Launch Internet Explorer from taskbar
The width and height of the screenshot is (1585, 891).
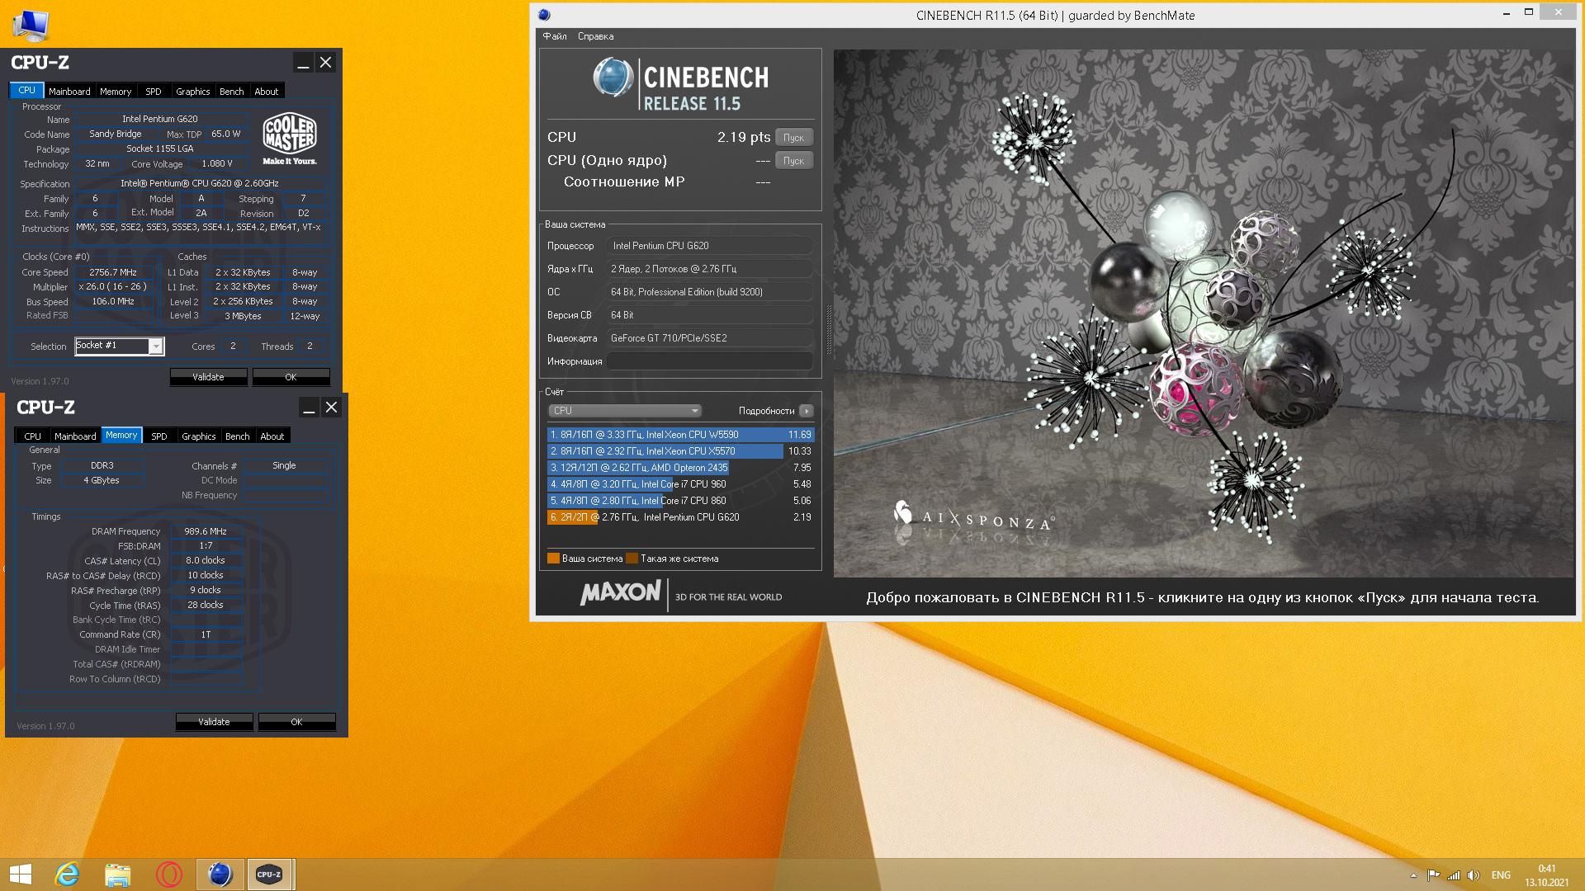click(67, 874)
